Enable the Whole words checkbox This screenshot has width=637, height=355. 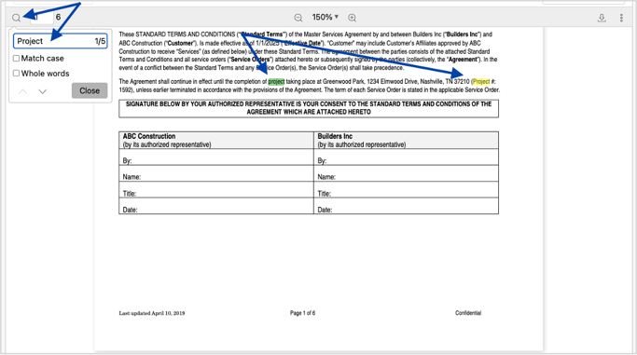pos(16,74)
